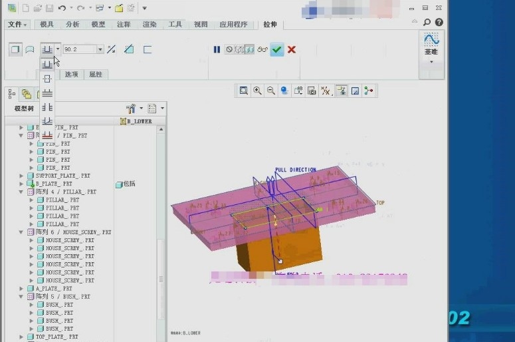This screenshot has height=342, width=515.
Task: Choose the To Next surface depth option
Action: tap(47, 93)
